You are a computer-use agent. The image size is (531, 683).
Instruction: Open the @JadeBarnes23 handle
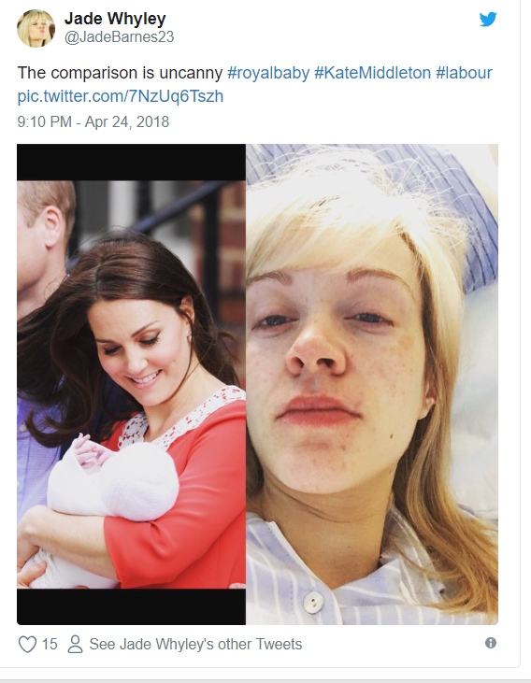tap(119, 37)
